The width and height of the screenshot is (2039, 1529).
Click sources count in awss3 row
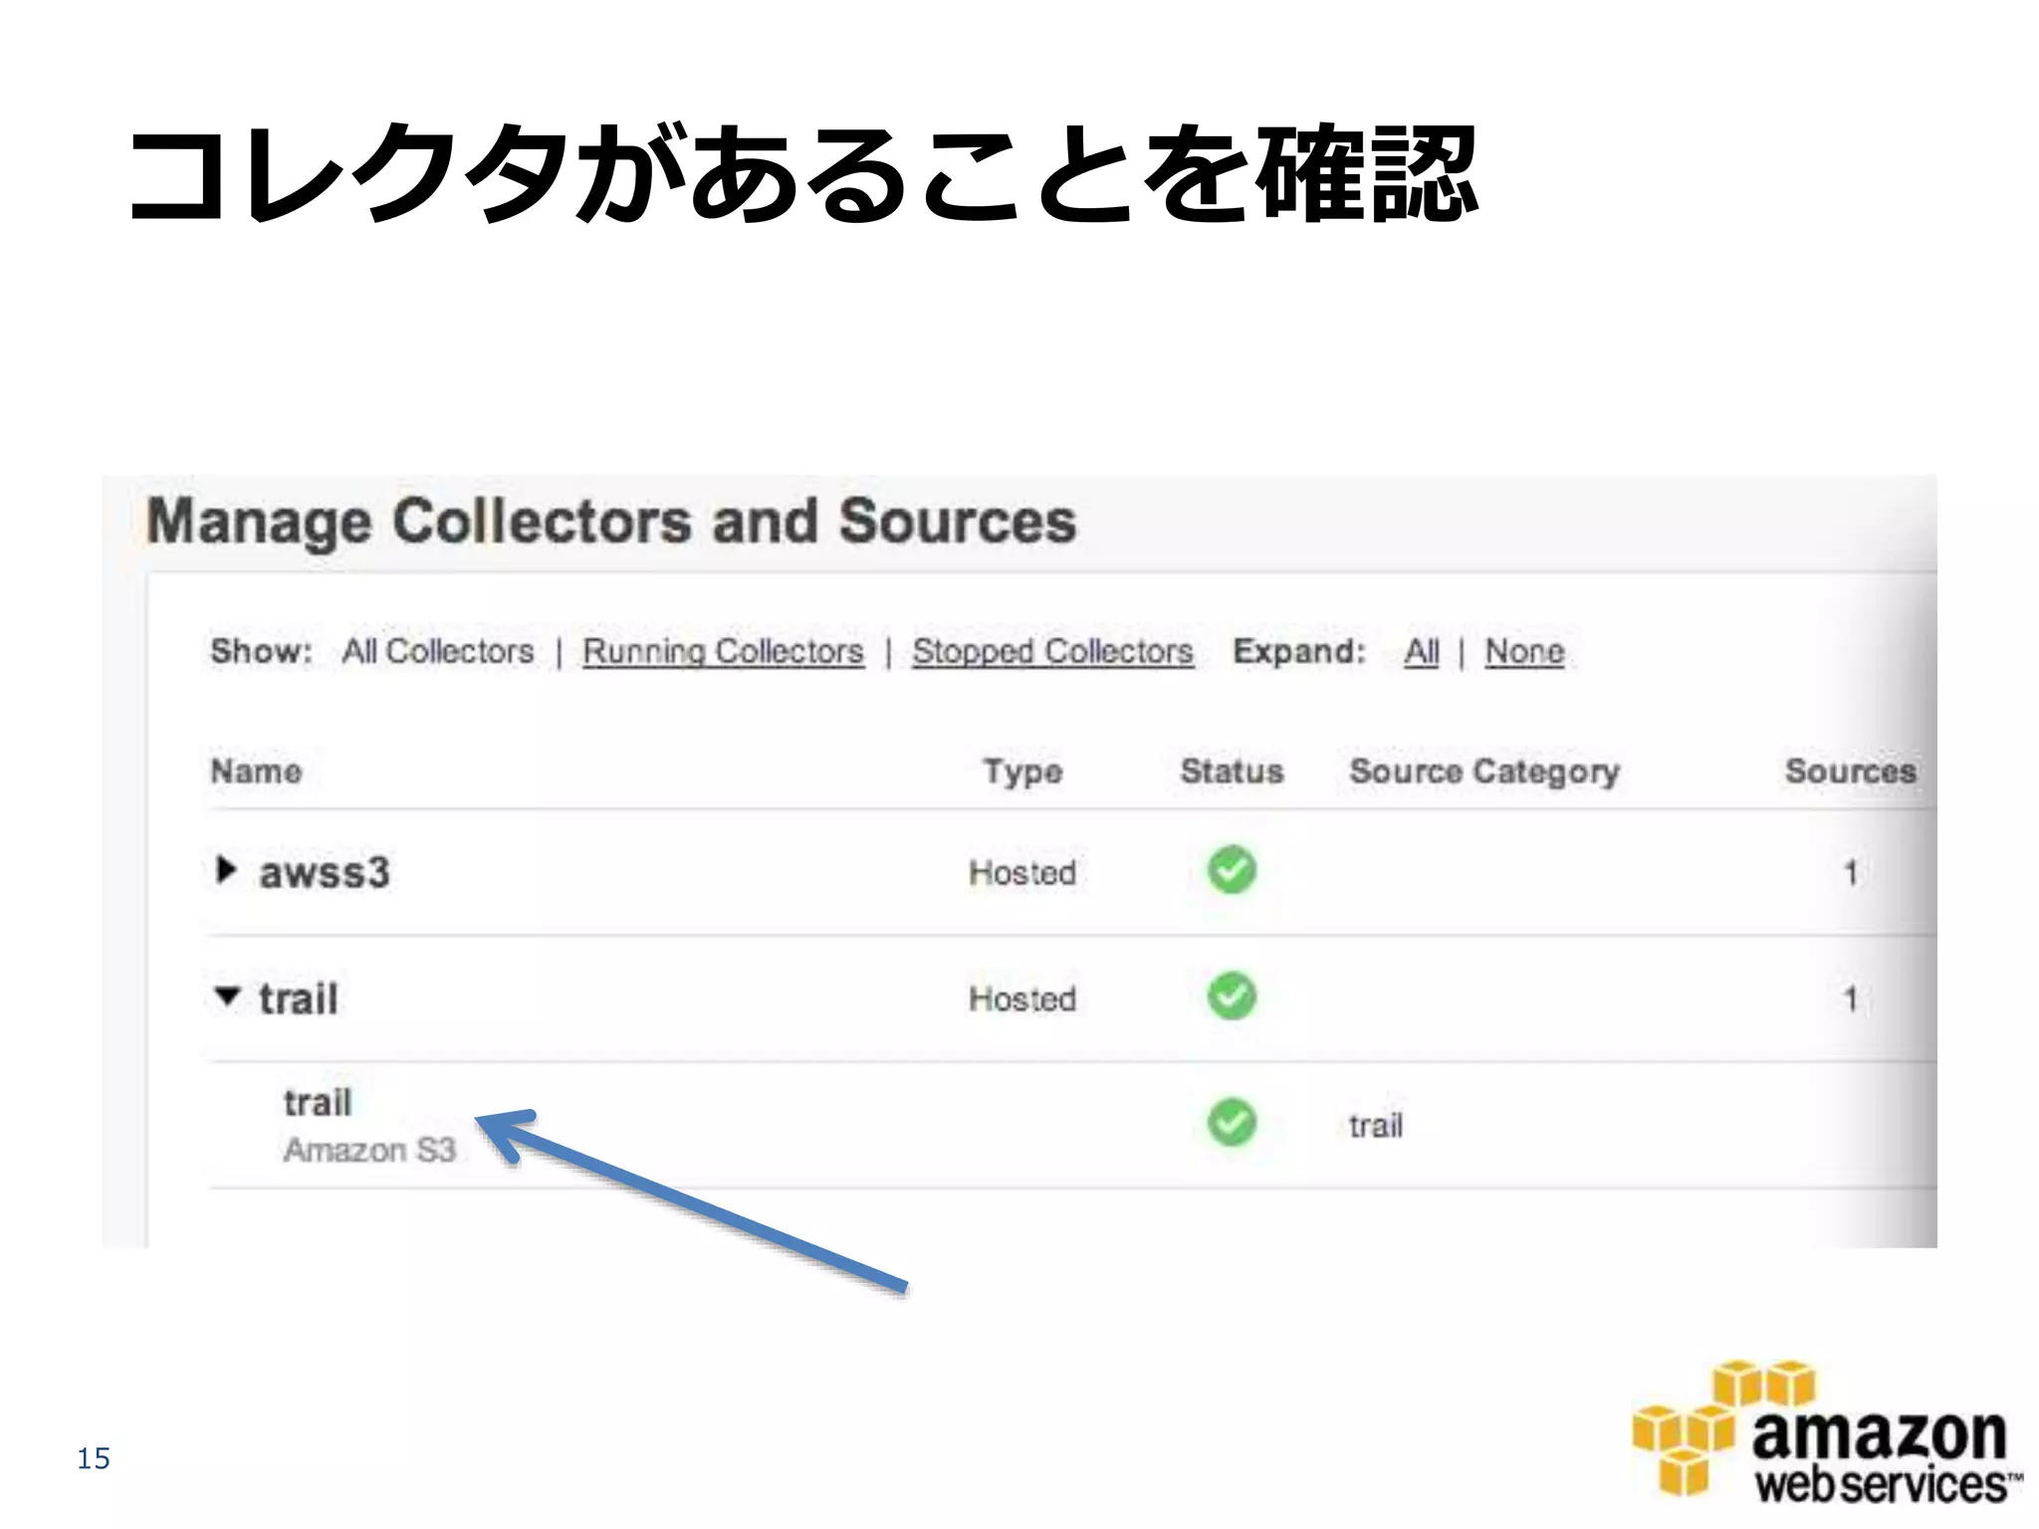click(1851, 873)
